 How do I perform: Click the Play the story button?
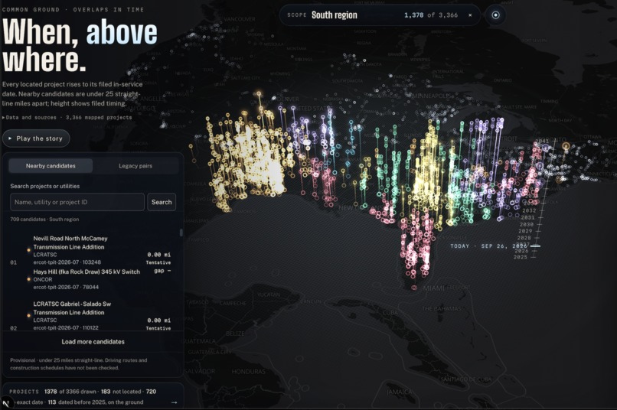coord(36,138)
